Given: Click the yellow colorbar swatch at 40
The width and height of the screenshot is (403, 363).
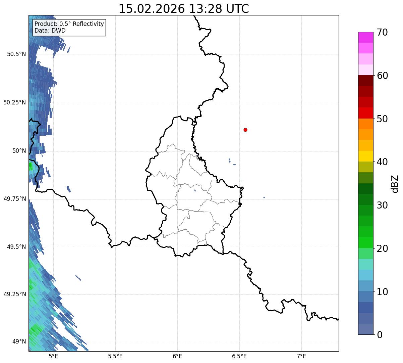Looking at the screenshot, I should tap(366, 156).
